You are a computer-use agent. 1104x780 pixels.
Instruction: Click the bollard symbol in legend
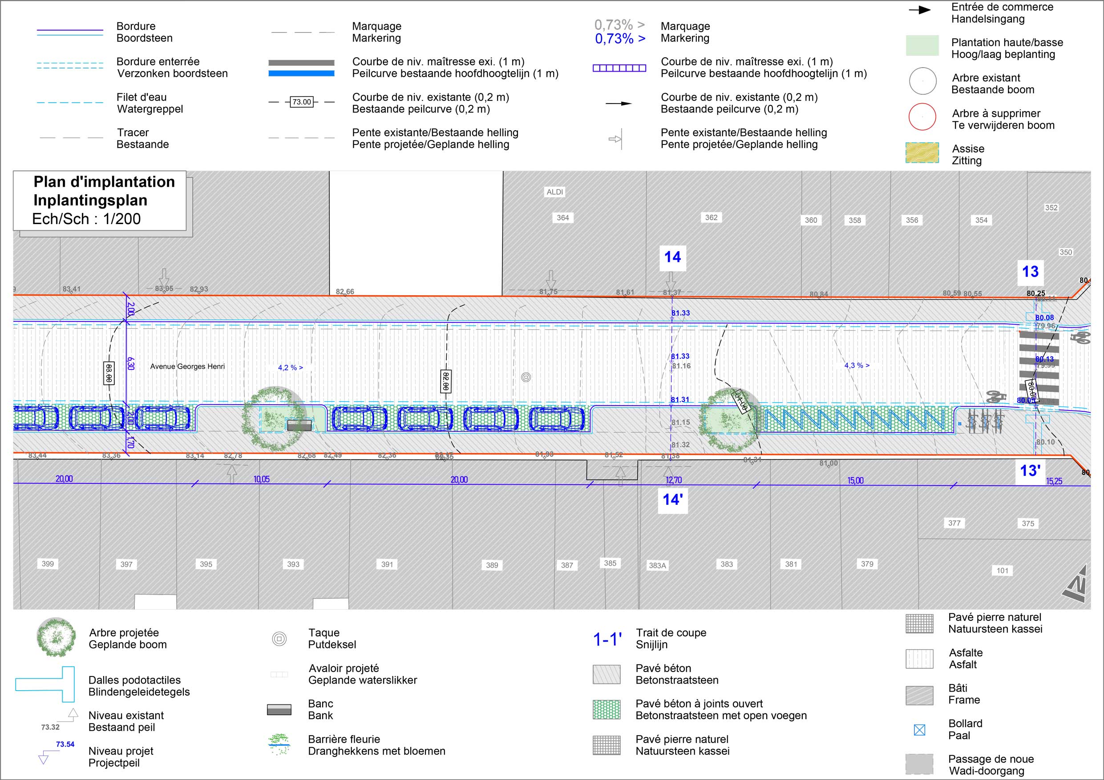[919, 730]
